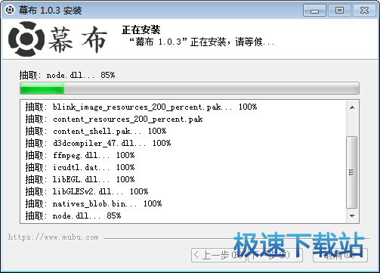Maximize the installer window
The image size is (380, 273).
pyautogui.click(x=339, y=11)
